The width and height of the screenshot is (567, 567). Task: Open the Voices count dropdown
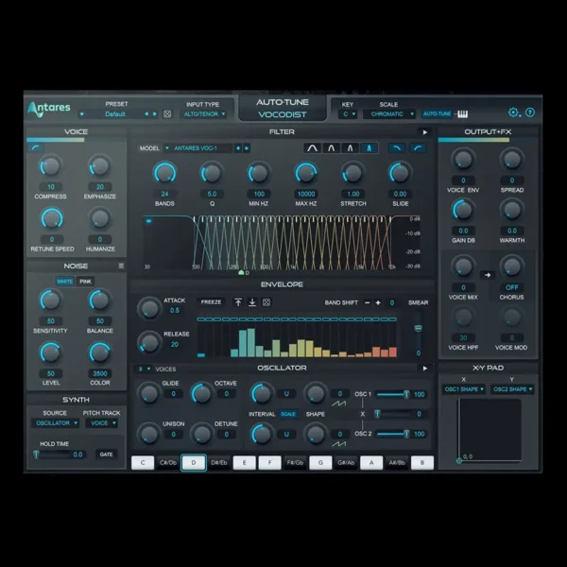point(145,369)
